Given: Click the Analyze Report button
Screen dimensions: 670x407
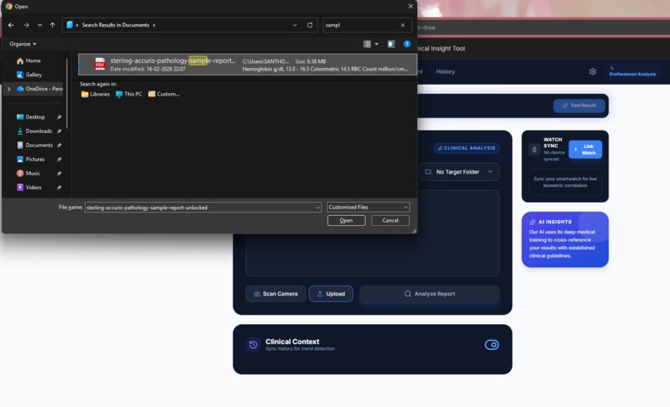Looking at the screenshot, I should click(430, 294).
